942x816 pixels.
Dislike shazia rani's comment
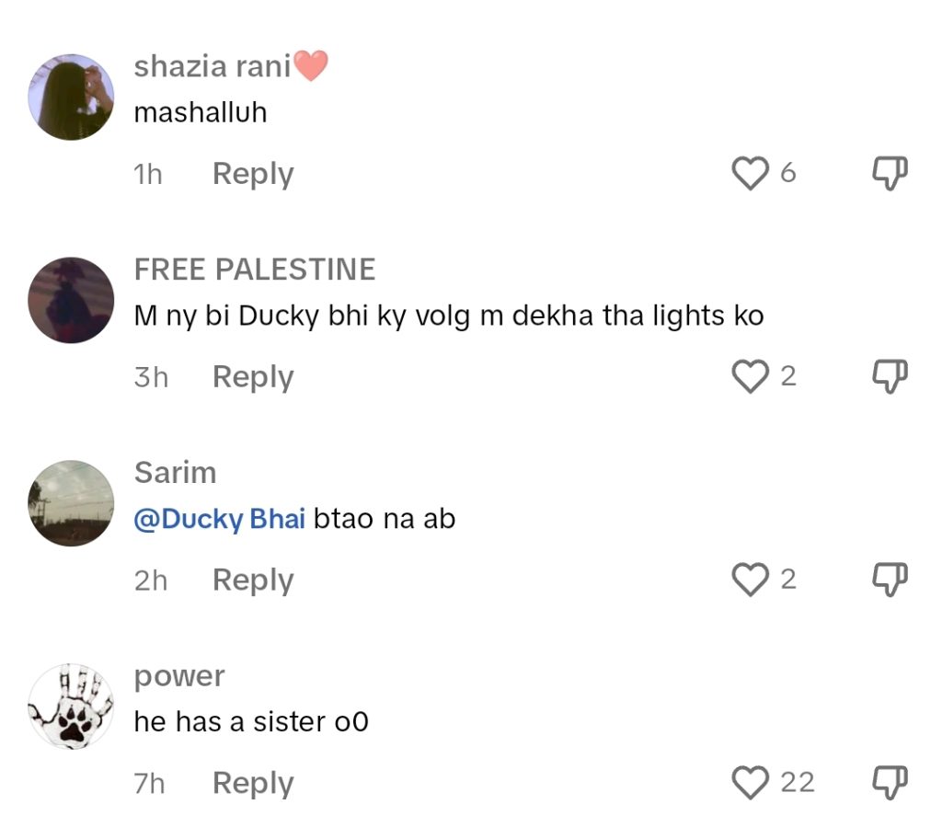tap(890, 173)
